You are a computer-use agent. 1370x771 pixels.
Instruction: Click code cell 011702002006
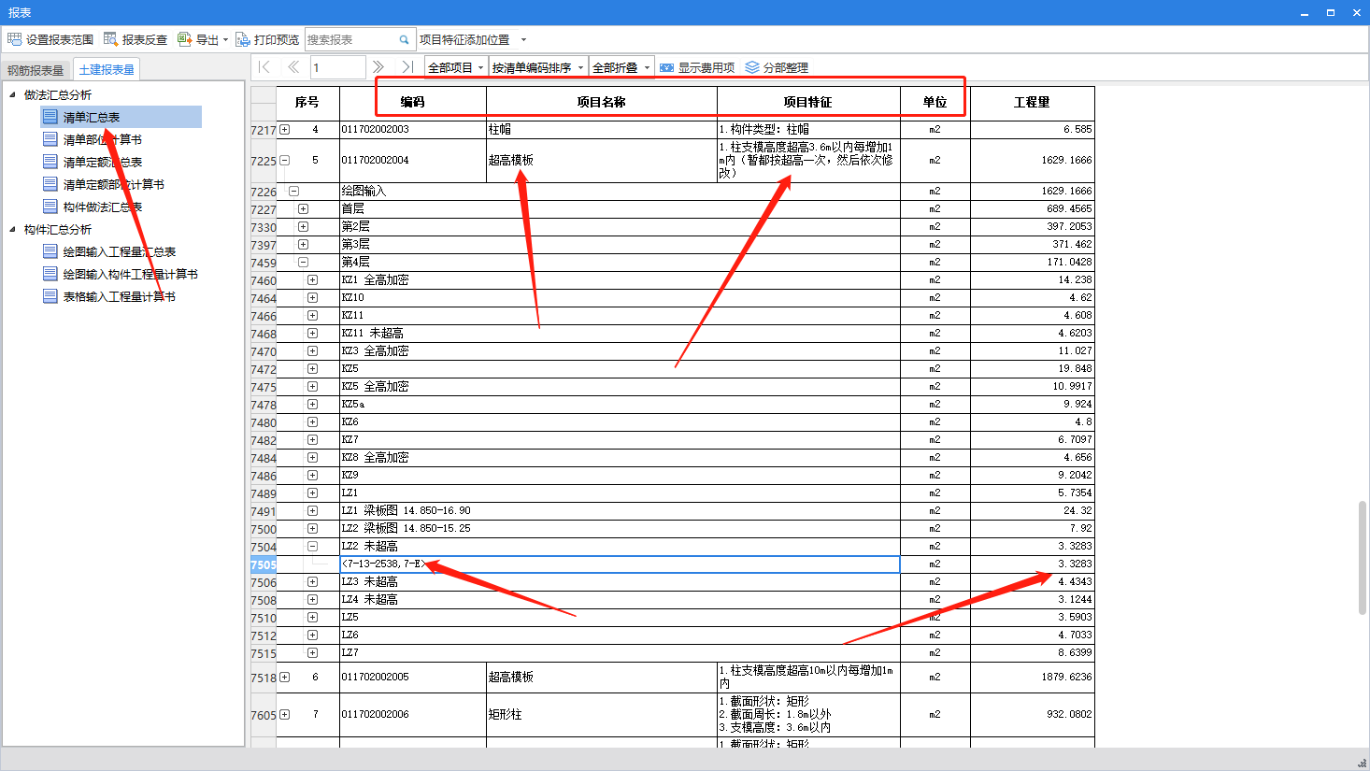413,714
